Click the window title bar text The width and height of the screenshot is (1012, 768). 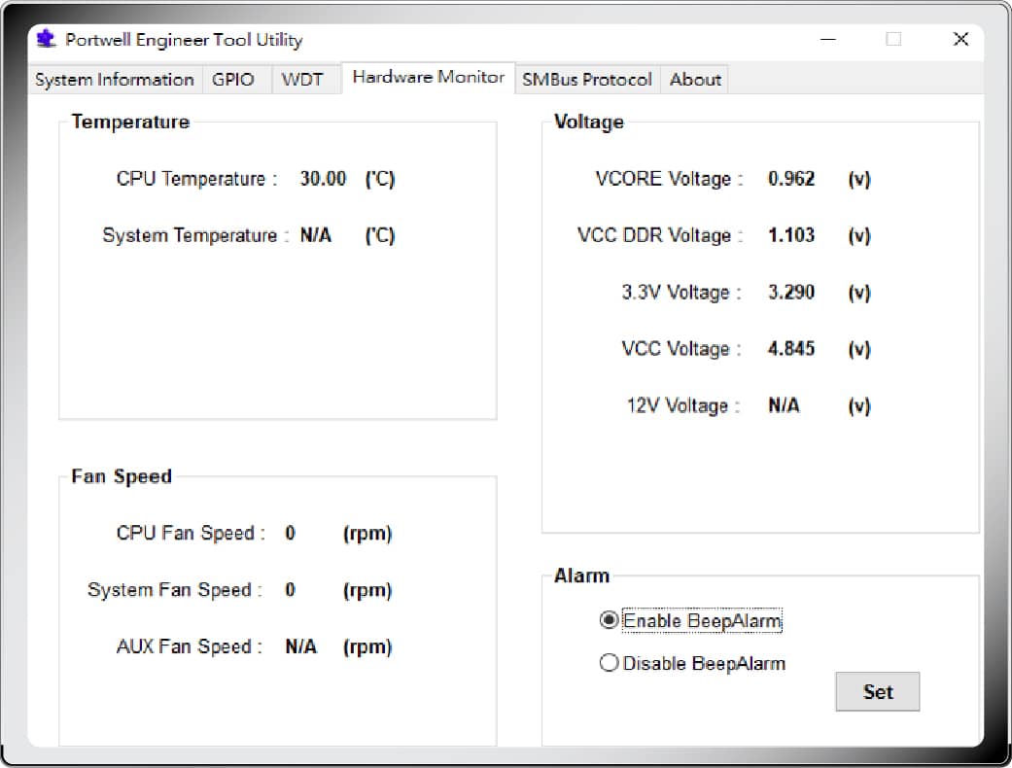[184, 40]
